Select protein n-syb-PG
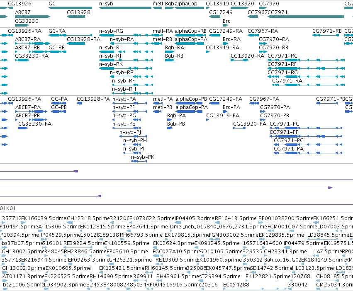The width and height of the screenshot is (353, 291). pyautogui.click(x=124, y=116)
